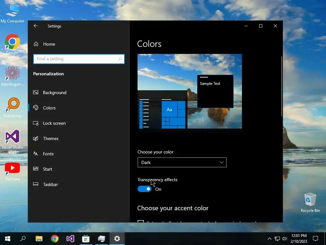Click the Home house icon
This screenshot has height=245, width=326.
click(x=36, y=44)
